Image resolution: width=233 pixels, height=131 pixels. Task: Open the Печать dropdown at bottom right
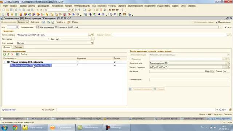pyautogui.click(x=203, y=114)
